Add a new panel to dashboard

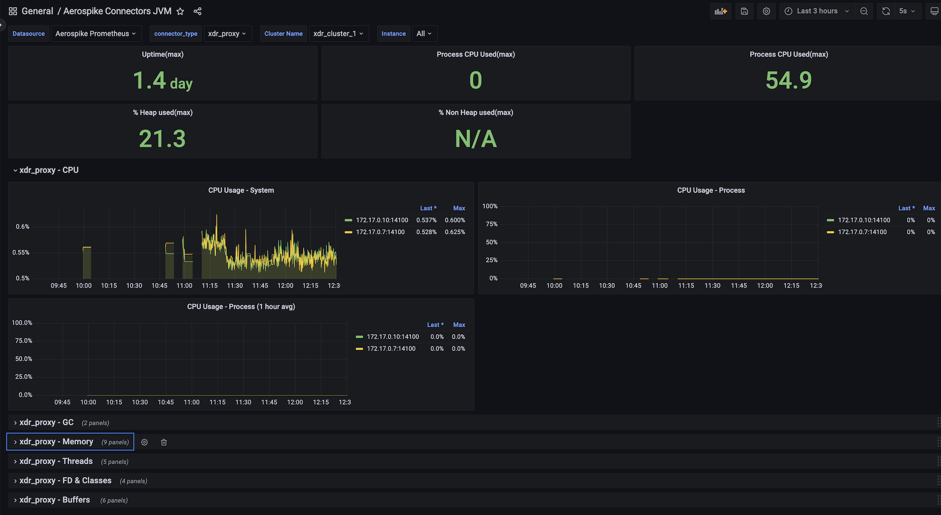(720, 11)
